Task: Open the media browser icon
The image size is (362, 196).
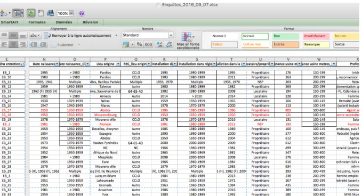Action: (x=50, y=13)
